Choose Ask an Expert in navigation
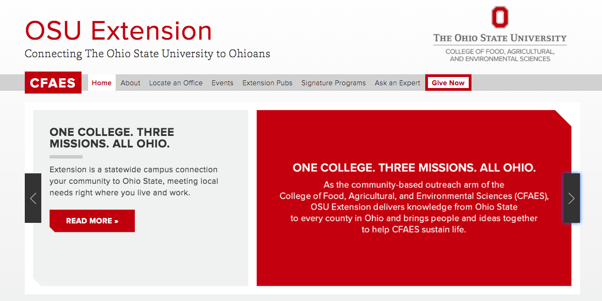 pos(397,83)
